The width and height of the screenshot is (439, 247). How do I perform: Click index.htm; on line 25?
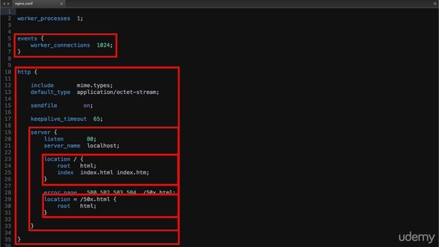point(132,173)
